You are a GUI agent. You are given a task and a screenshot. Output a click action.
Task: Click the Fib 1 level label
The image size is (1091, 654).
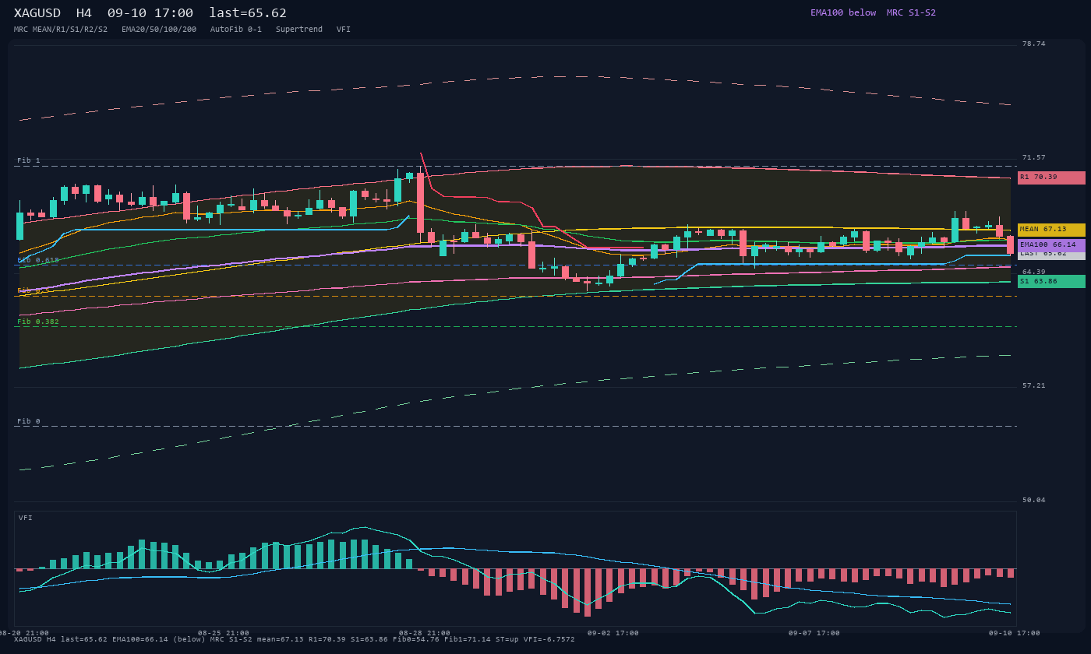(x=29, y=160)
